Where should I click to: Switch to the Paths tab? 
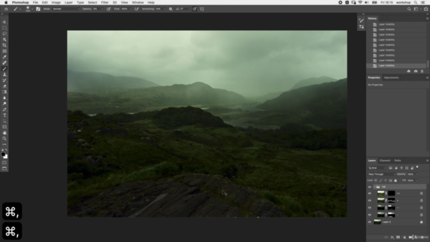coord(398,161)
